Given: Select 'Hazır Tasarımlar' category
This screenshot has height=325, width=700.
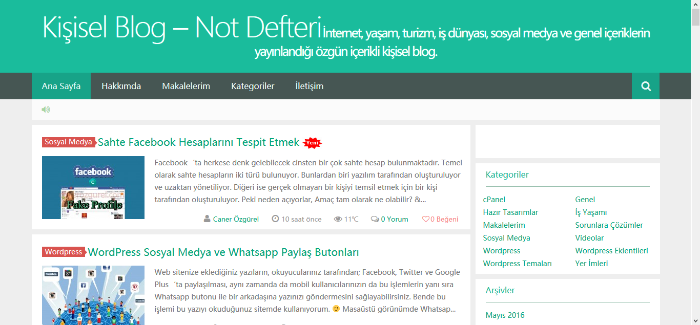Looking at the screenshot, I should [x=510, y=212].
